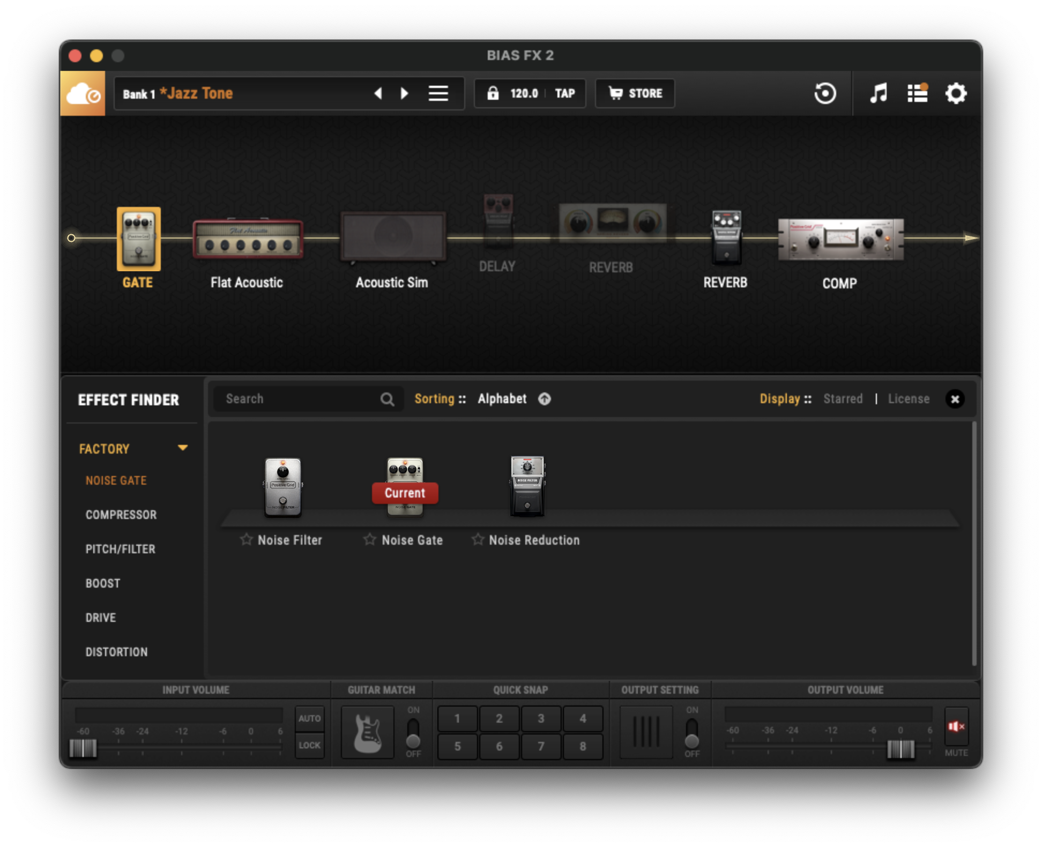This screenshot has width=1042, height=847.
Task: Toggle the sort direction arrow icon
Action: click(x=545, y=399)
